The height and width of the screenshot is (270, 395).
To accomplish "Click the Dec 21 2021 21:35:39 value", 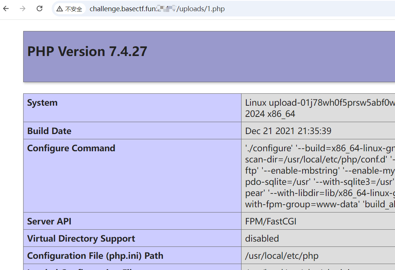I will (x=288, y=131).
